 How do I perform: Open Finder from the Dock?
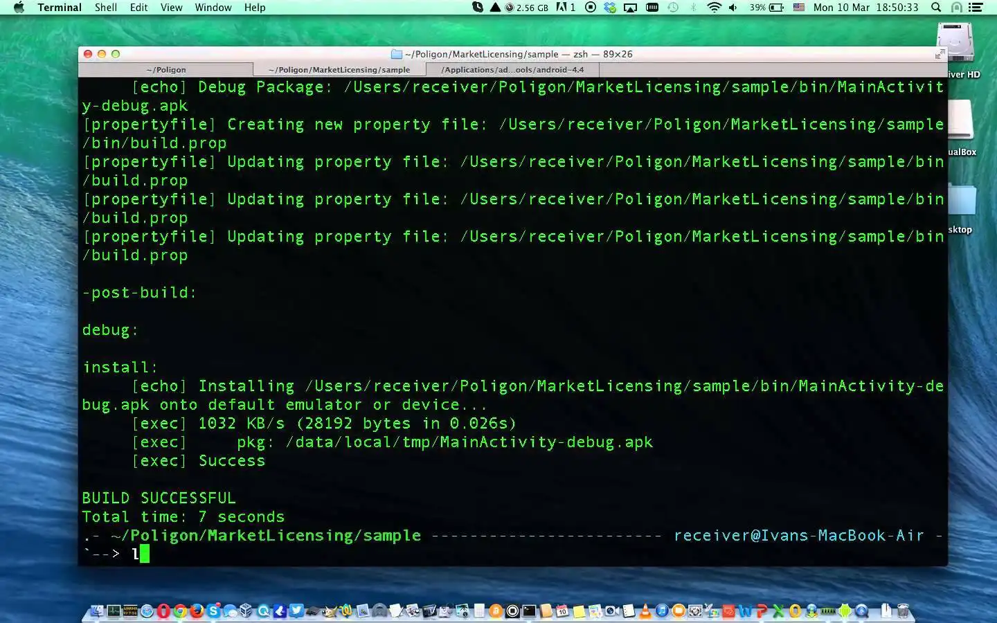97,611
